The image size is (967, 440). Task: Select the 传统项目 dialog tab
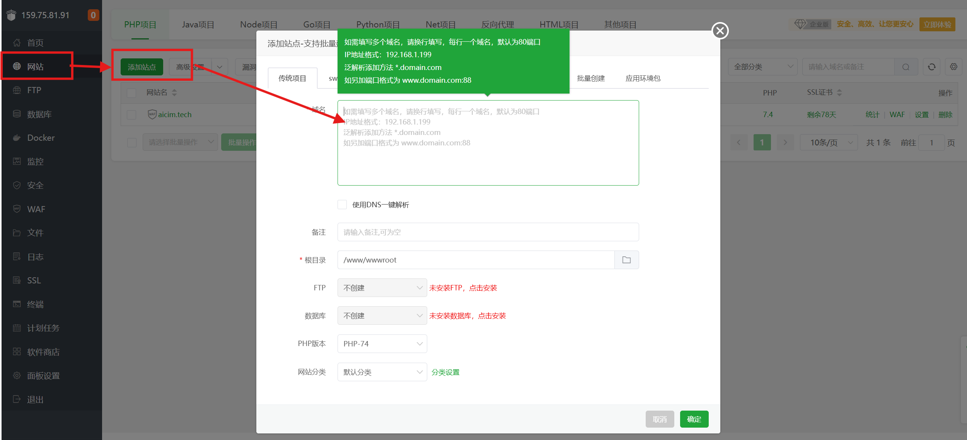pos(292,78)
